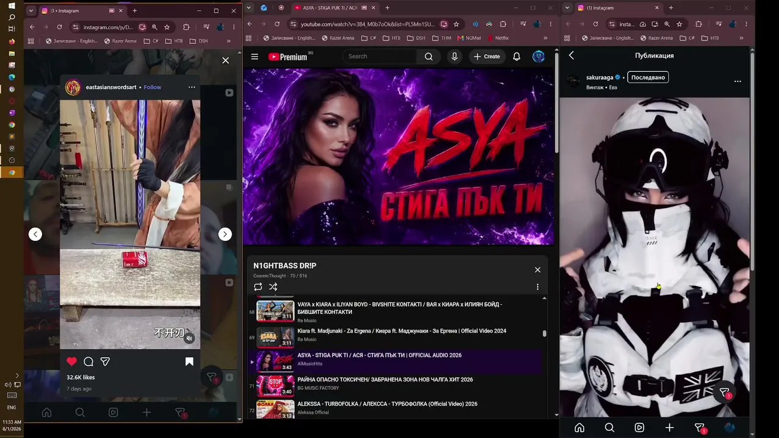
Task: Open eastasianswordsart profile name link
Action: tap(111, 87)
